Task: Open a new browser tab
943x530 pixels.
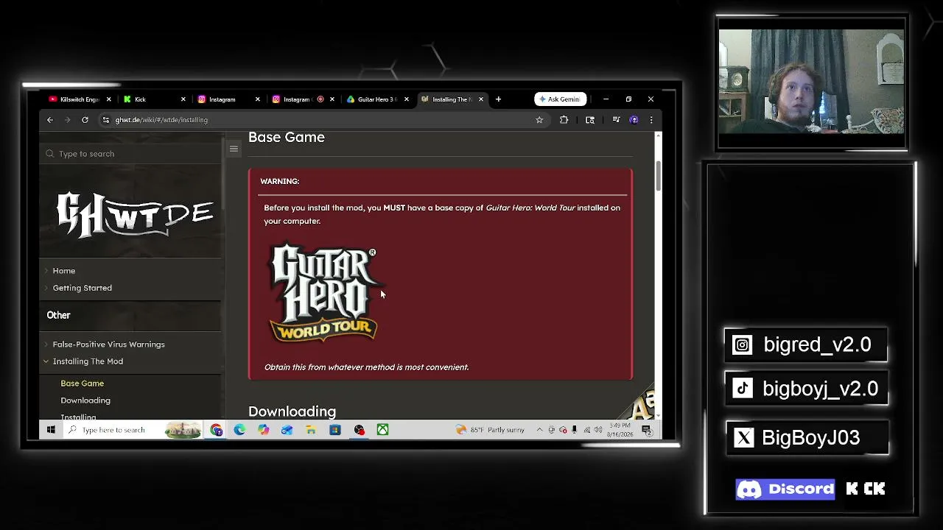Action: coord(498,99)
